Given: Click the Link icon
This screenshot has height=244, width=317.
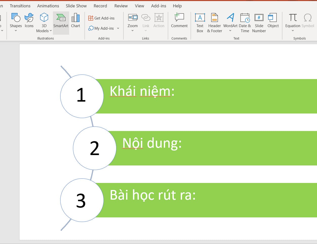Looking at the screenshot, I should click(x=146, y=17).
